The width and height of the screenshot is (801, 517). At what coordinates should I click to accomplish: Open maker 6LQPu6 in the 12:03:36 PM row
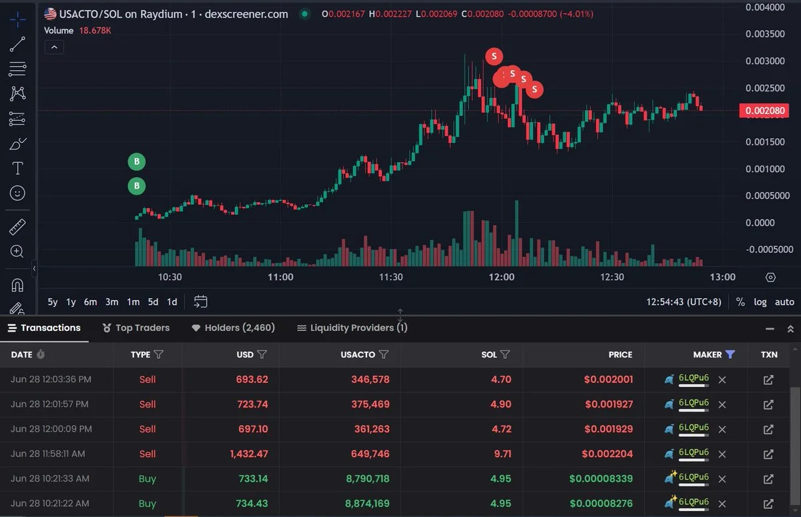694,378
